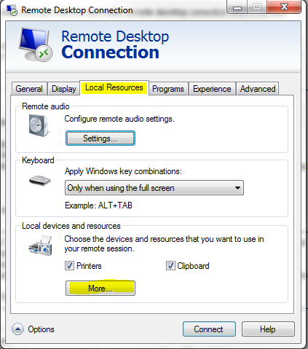Click the keyboard icon

pyautogui.click(x=39, y=181)
